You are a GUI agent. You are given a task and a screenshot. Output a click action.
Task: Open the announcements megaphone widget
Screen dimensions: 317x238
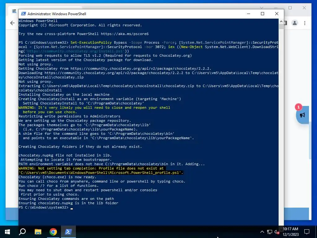point(302,115)
